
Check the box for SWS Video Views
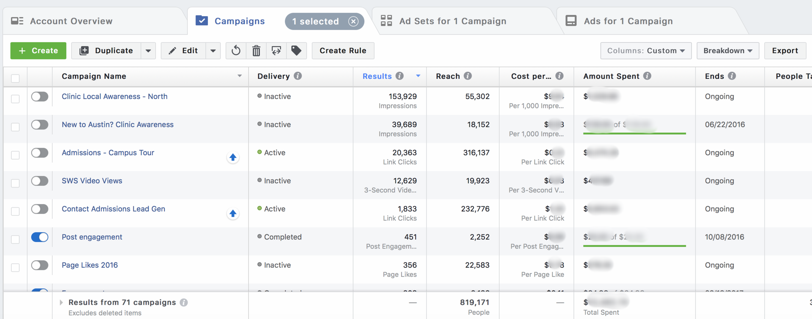pos(15,183)
